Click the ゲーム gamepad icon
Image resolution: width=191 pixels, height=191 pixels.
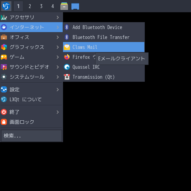point(4,57)
